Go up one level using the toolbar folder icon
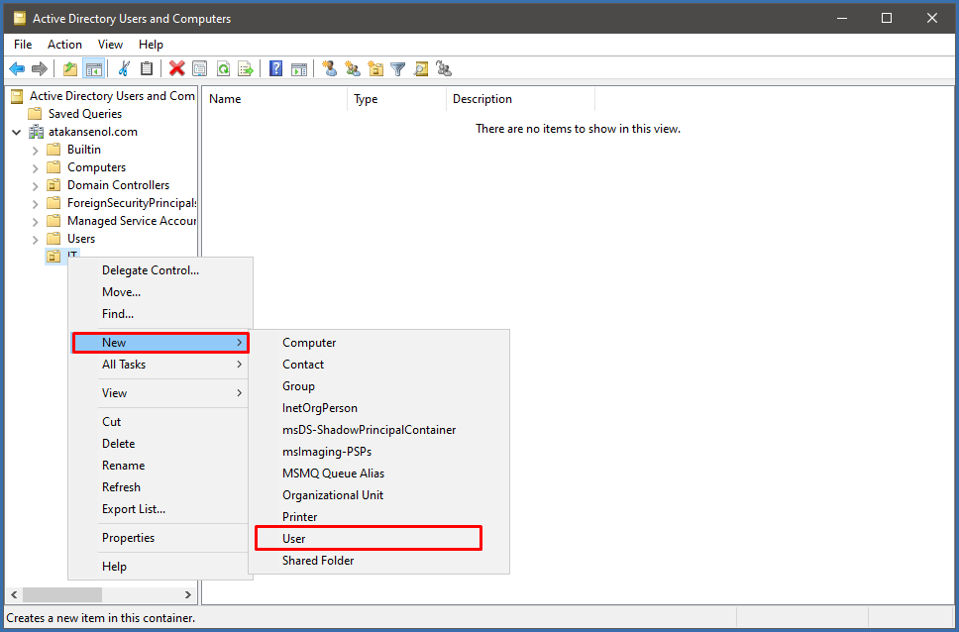Image resolution: width=959 pixels, height=632 pixels. [x=70, y=69]
